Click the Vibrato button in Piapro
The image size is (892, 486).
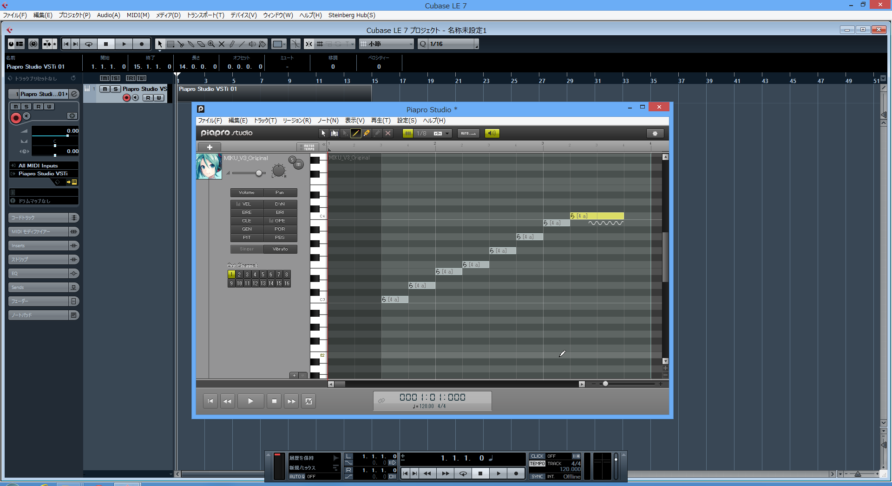[x=280, y=249]
